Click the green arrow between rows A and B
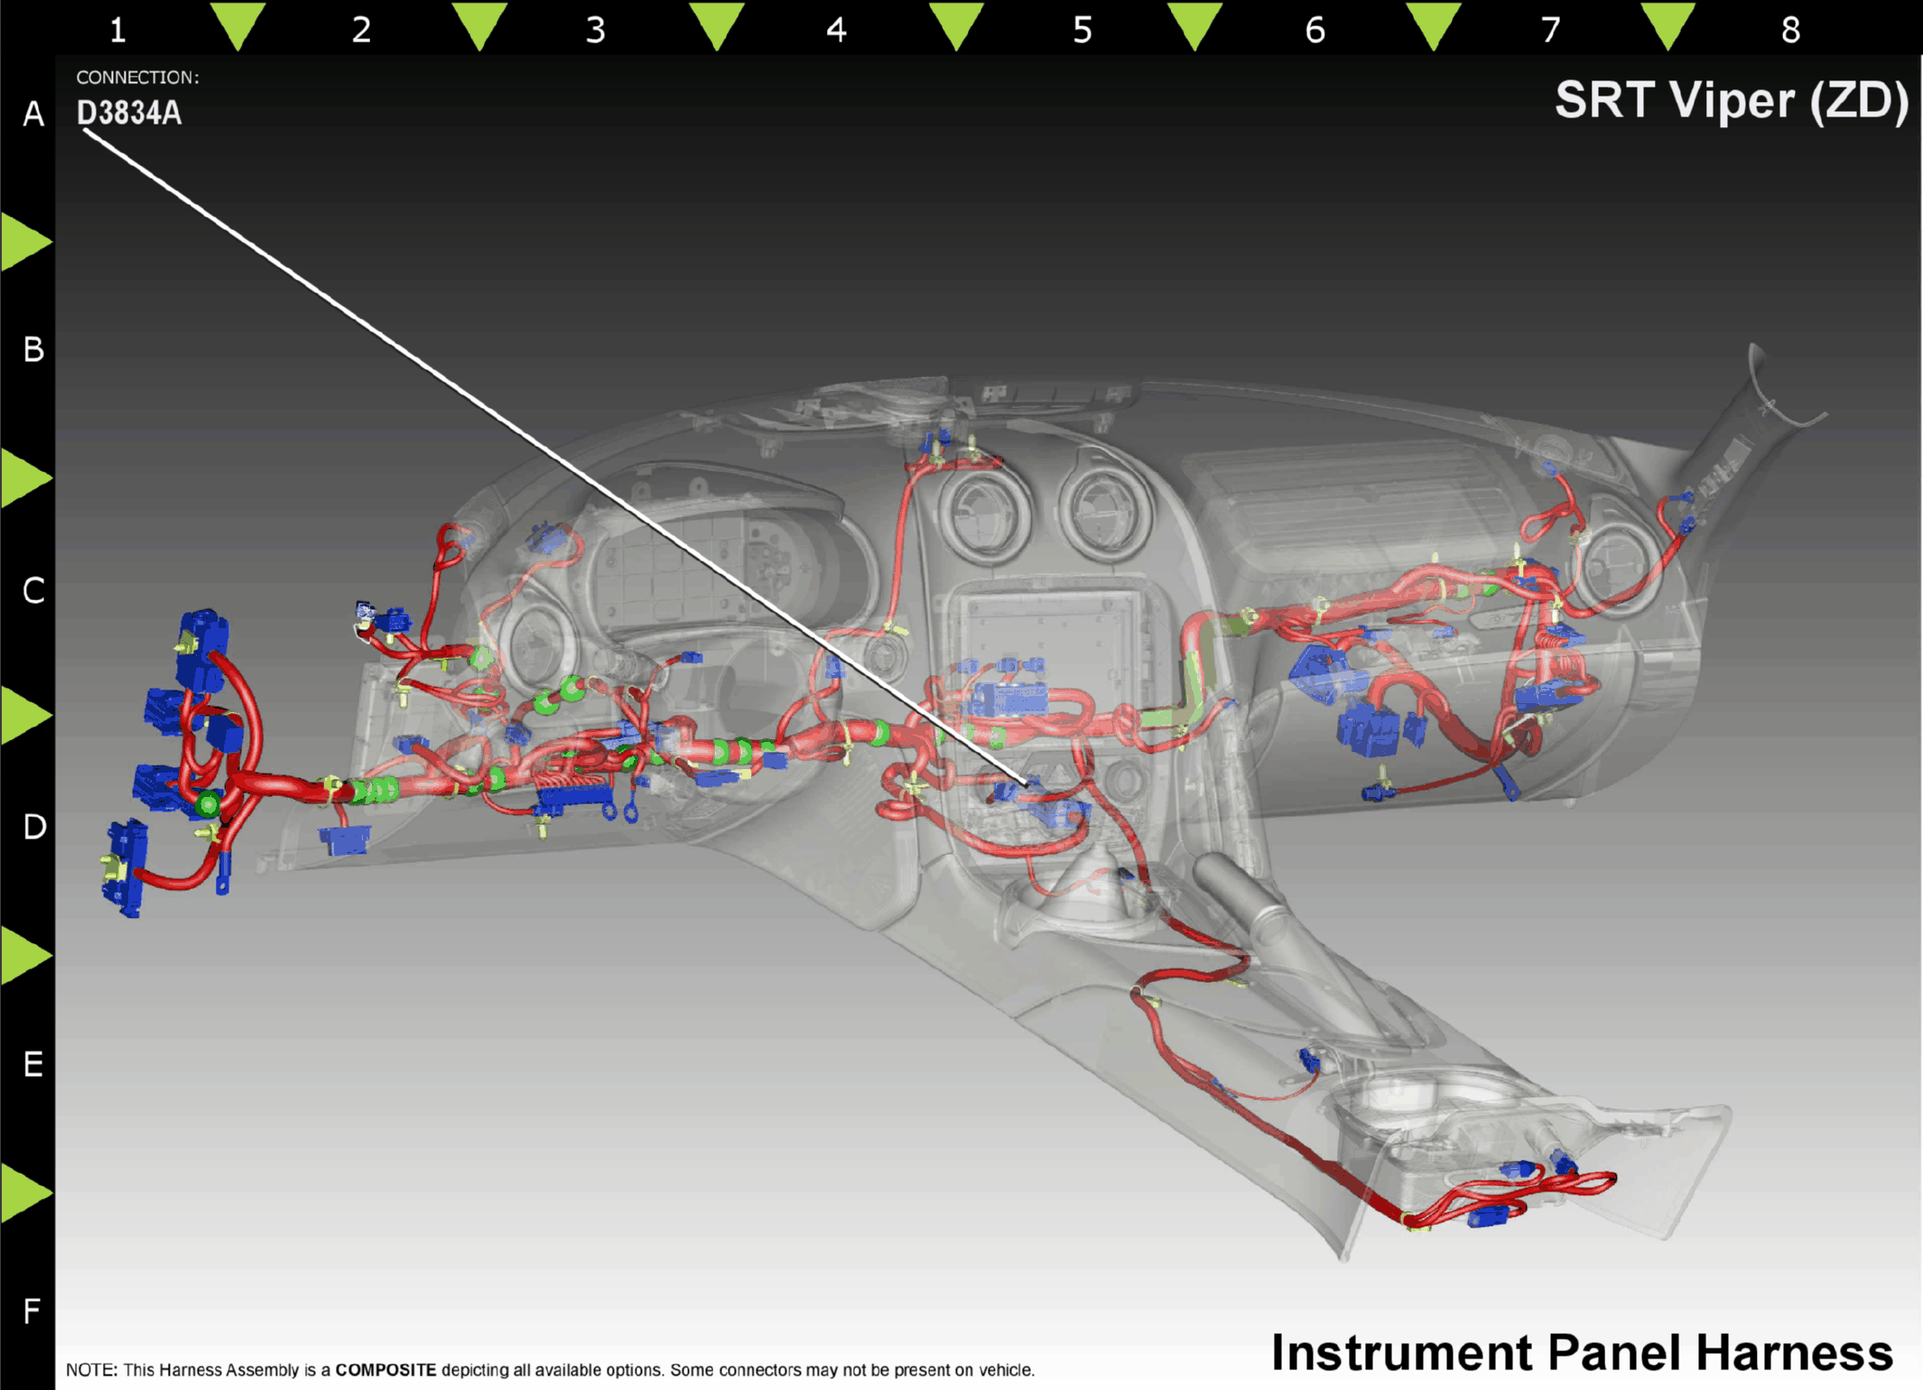 click(24, 242)
